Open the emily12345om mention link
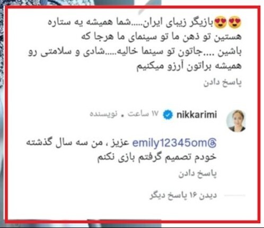 pyautogui.click(x=174, y=143)
